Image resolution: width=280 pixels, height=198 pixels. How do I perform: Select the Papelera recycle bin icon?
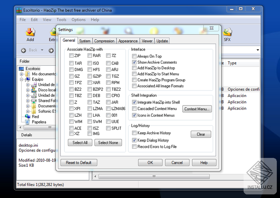28,122
